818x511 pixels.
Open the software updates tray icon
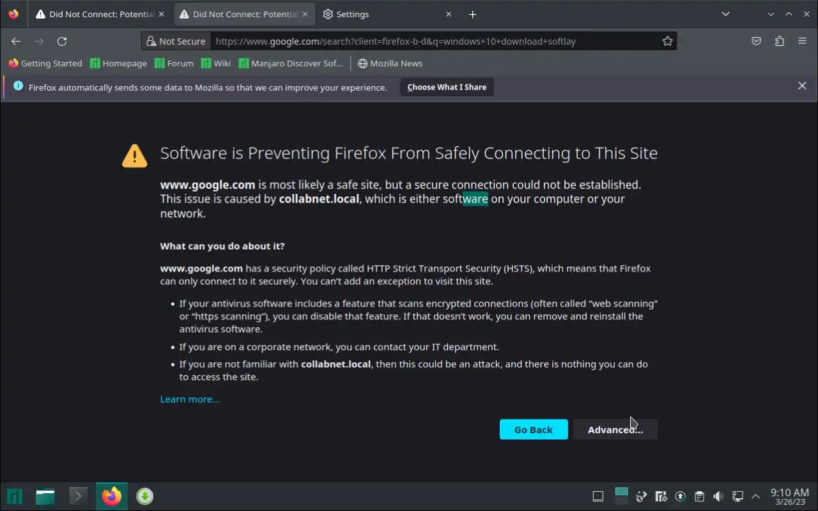click(x=680, y=496)
